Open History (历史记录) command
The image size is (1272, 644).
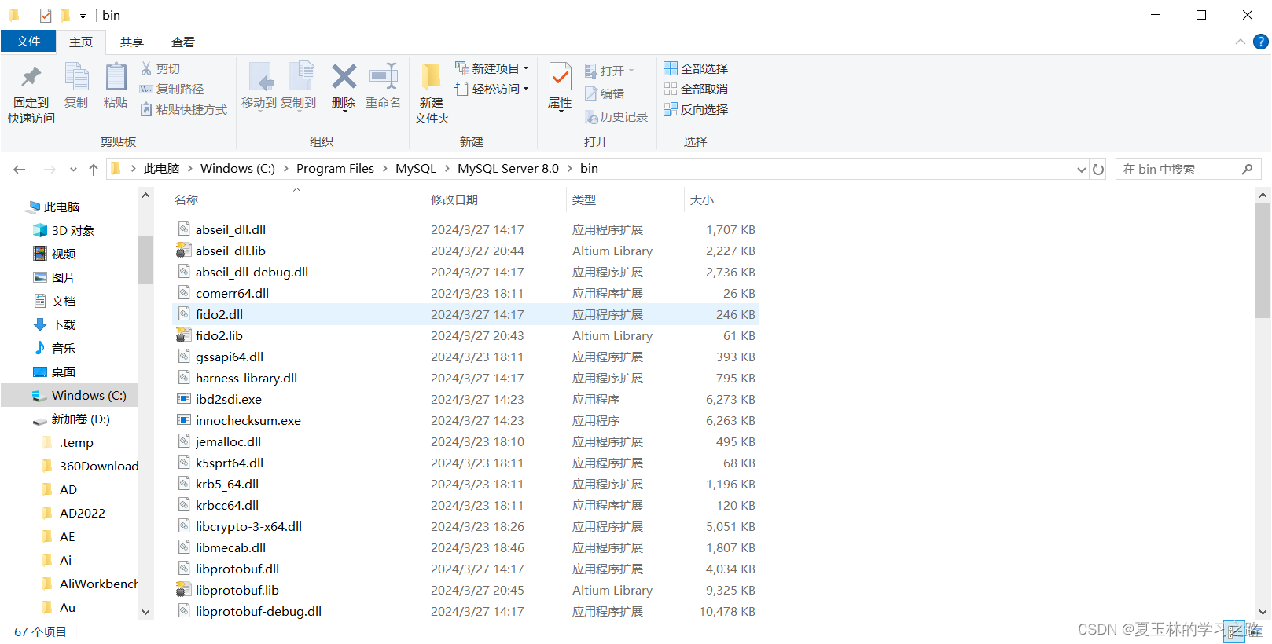coord(616,117)
